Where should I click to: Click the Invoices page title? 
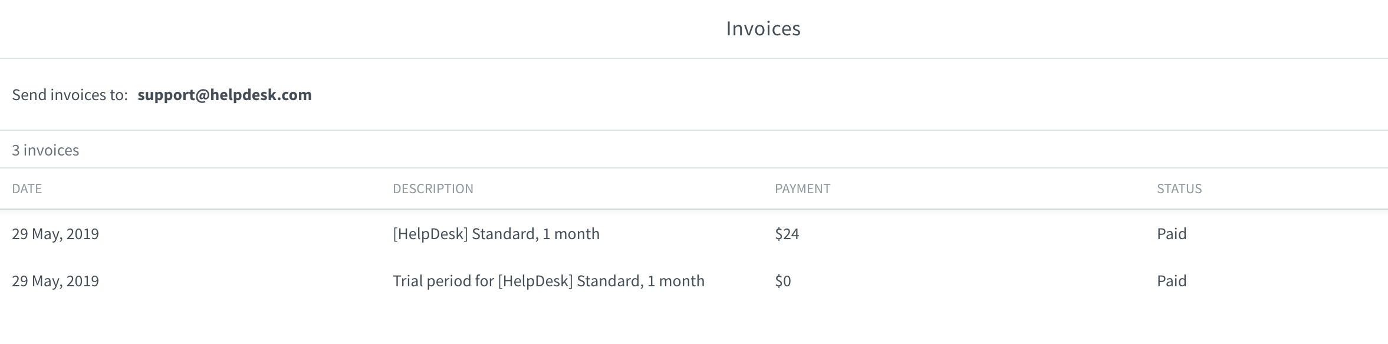[x=763, y=28]
